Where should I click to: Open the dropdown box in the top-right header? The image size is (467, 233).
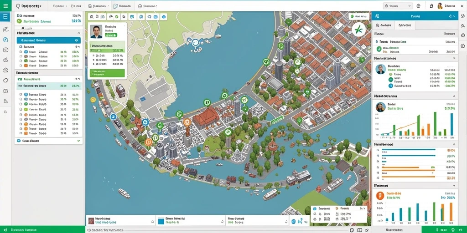click(x=398, y=5)
